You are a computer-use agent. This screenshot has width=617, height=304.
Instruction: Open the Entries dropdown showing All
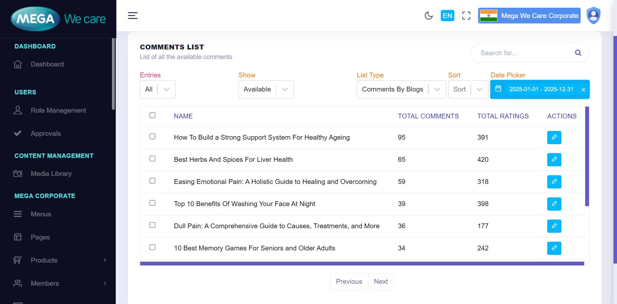click(x=158, y=89)
